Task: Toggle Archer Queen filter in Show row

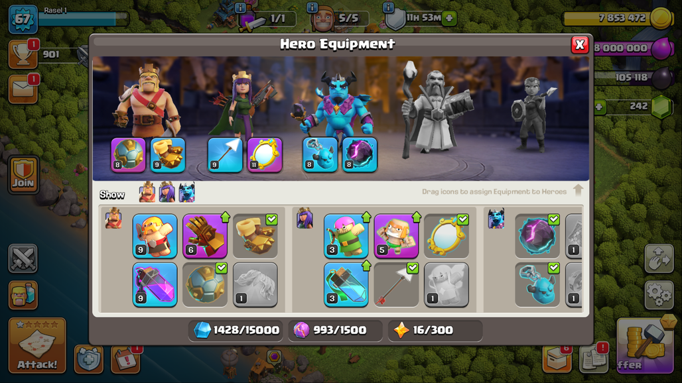Action: click(x=167, y=192)
